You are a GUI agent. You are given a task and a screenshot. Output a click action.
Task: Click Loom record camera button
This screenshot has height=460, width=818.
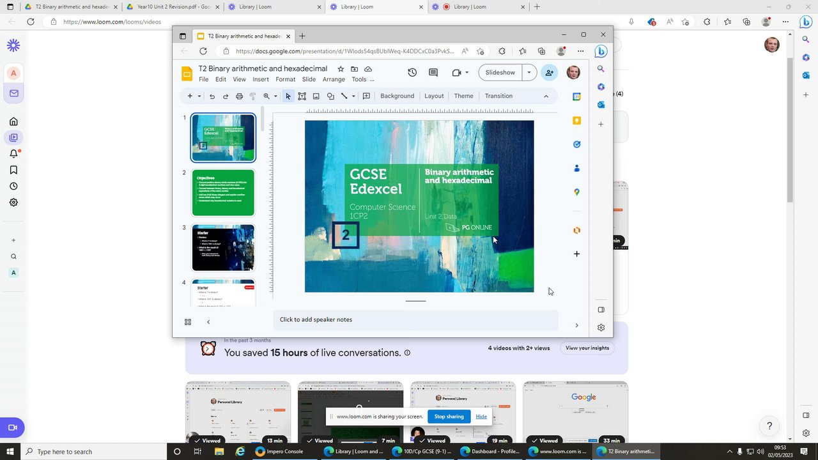point(12,427)
